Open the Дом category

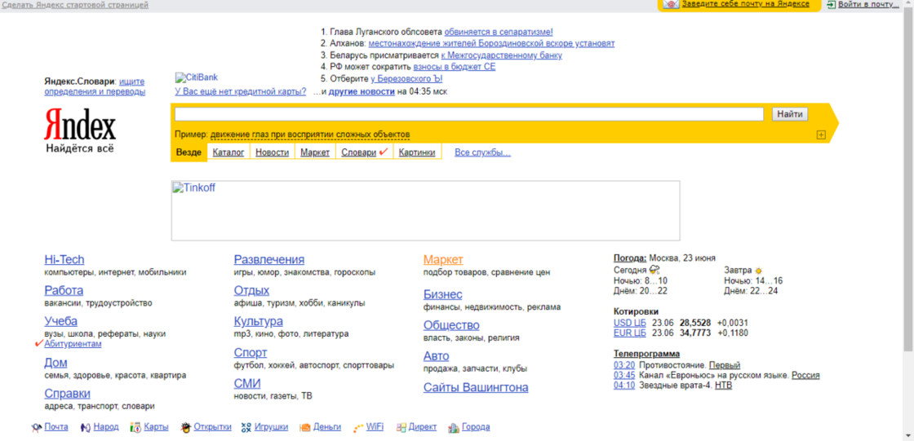click(55, 363)
